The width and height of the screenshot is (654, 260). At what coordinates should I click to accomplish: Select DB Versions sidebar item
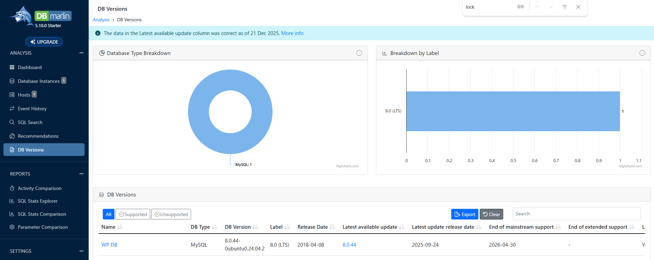pos(44,150)
